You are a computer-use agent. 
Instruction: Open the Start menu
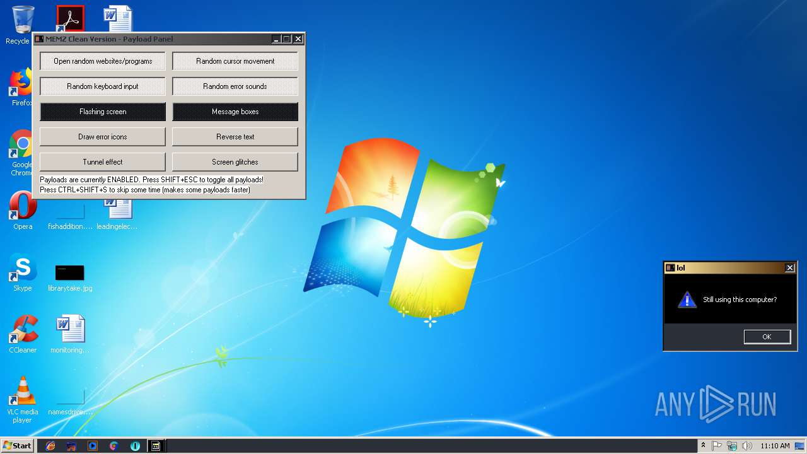coord(17,446)
